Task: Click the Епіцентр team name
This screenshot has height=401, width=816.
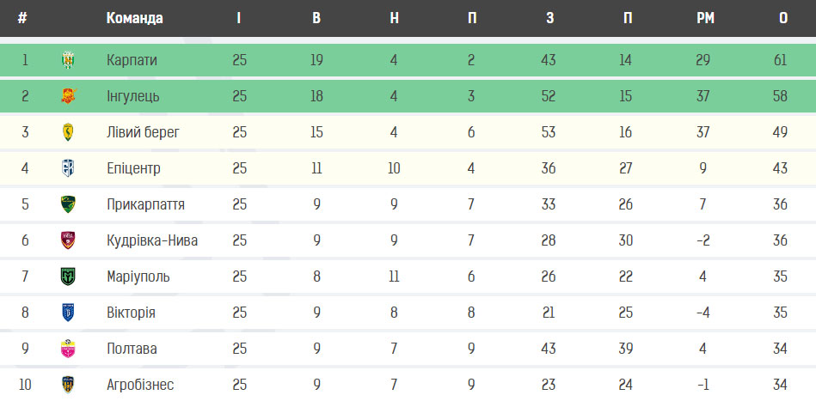Action: tap(133, 169)
